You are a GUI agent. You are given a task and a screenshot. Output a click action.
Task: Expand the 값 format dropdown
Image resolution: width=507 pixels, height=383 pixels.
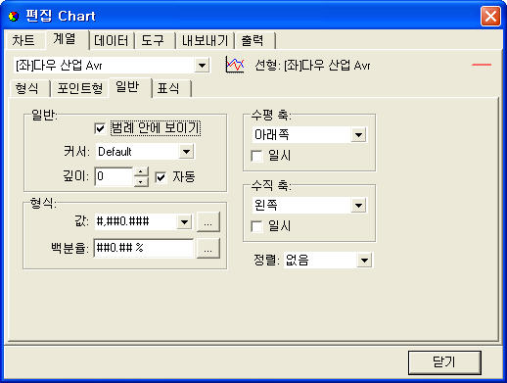pos(184,222)
